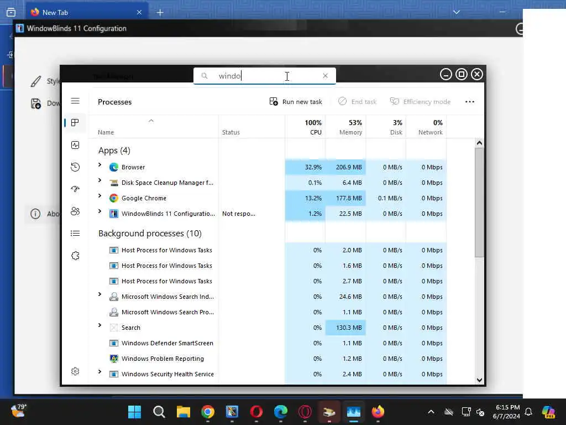This screenshot has height=425, width=566.
Task: Open Style section in WindowBlinds window
Action: (x=45, y=81)
